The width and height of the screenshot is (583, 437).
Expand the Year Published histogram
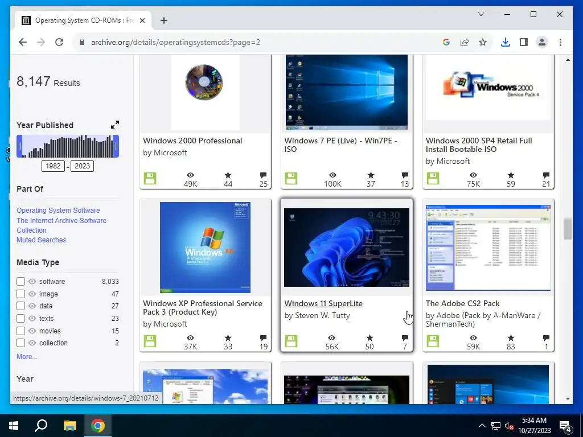click(115, 125)
